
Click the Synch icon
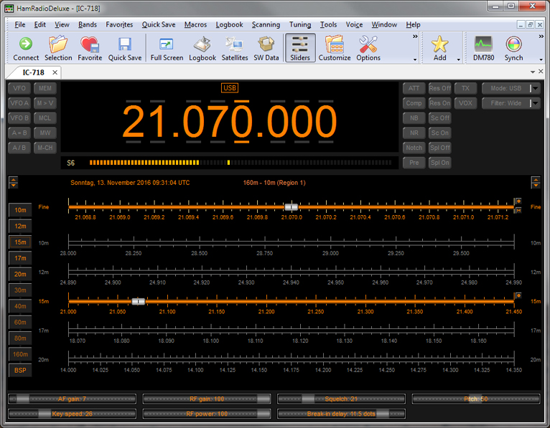(x=513, y=48)
